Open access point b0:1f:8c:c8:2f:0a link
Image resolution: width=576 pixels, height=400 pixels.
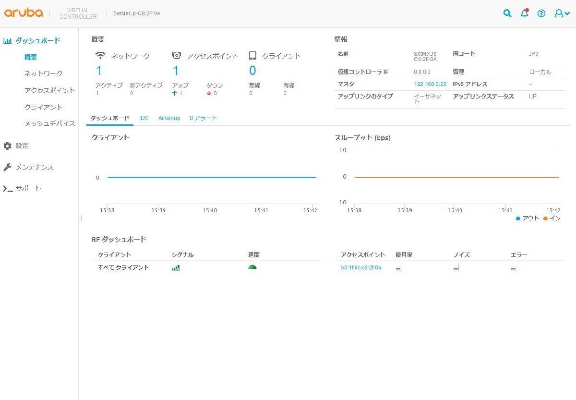pos(361,267)
